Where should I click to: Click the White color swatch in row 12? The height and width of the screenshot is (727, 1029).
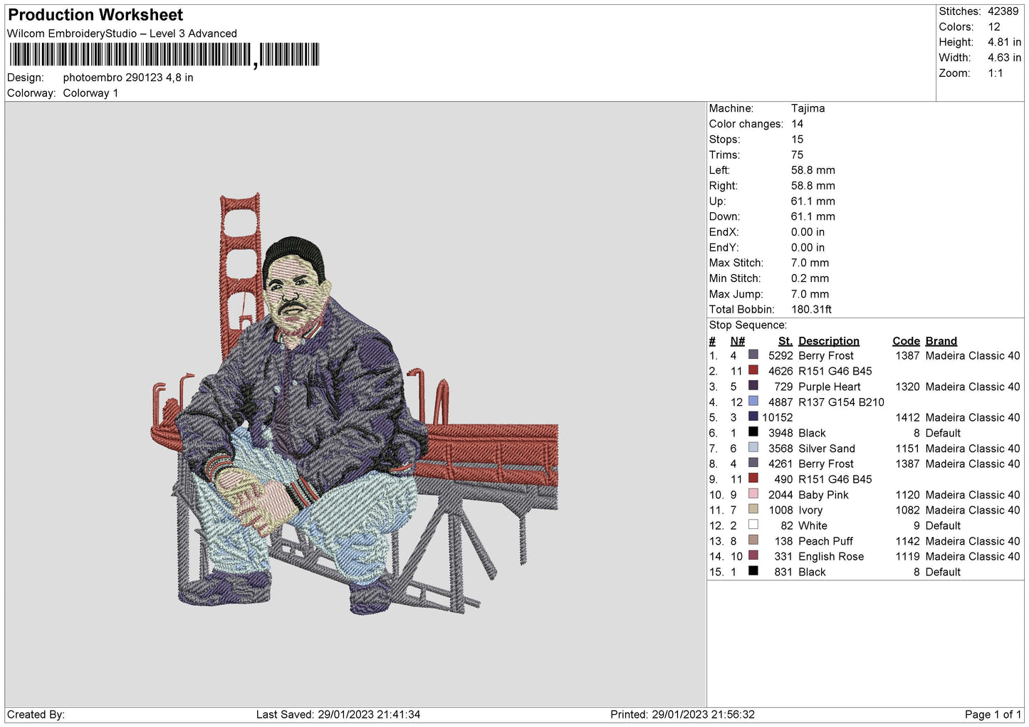click(753, 525)
